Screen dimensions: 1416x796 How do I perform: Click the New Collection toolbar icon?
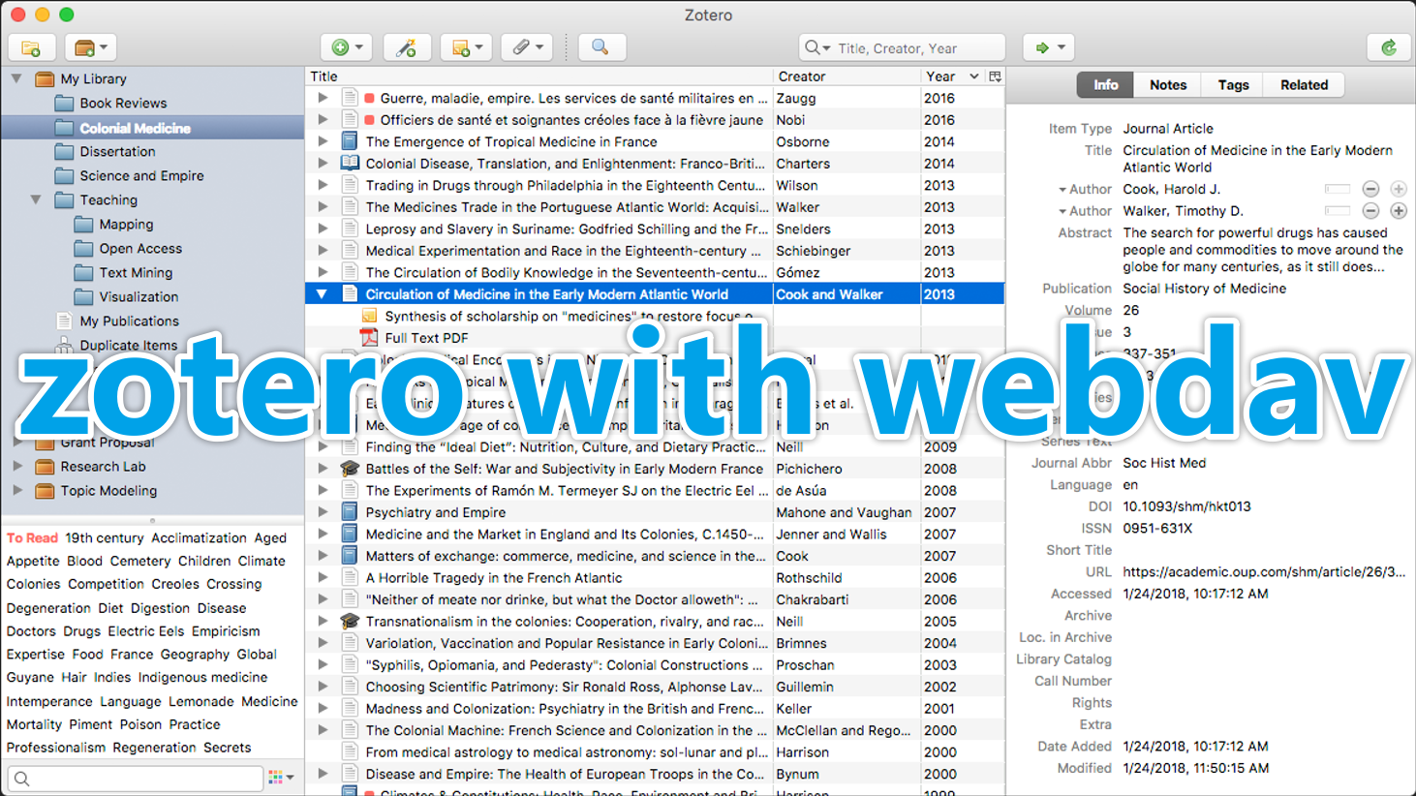pyautogui.click(x=31, y=47)
